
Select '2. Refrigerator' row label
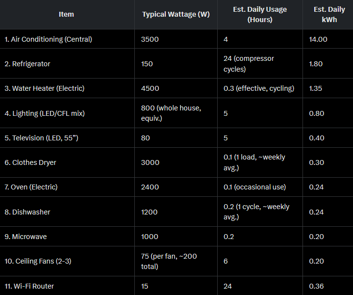pos(27,64)
